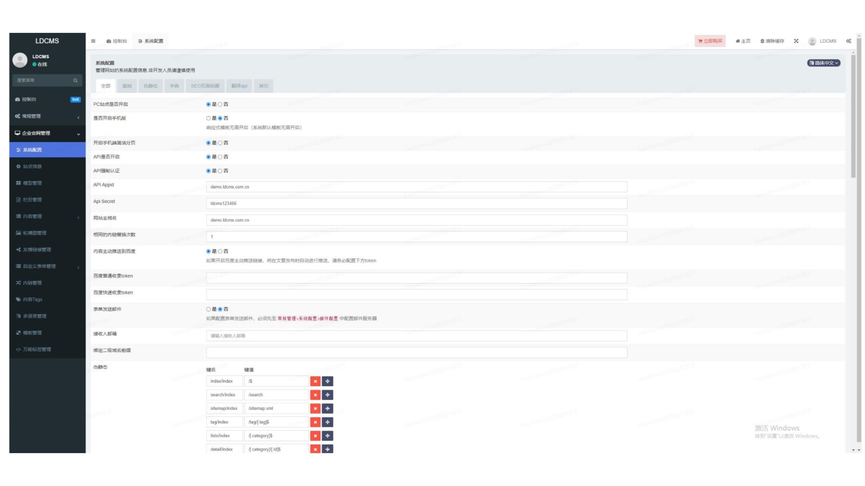The width and height of the screenshot is (865, 486).
Task: Select 否 for 是否开启手机版
Action: [220, 118]
